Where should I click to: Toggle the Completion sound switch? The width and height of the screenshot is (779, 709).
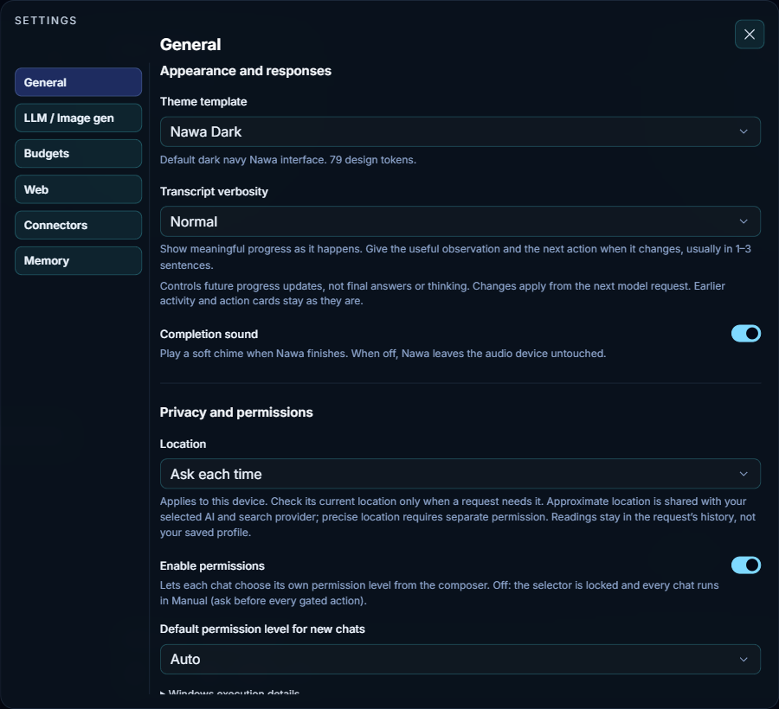[x=746, y=334]
